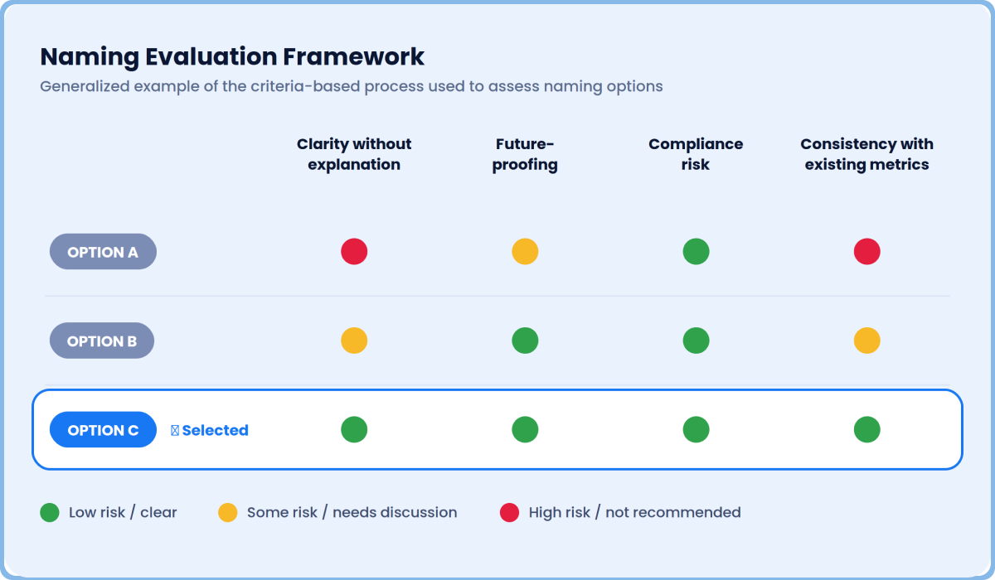Click the green Low risk legend swatch
The height and width of the screenshot is (580, 995).
pos(50,512)
